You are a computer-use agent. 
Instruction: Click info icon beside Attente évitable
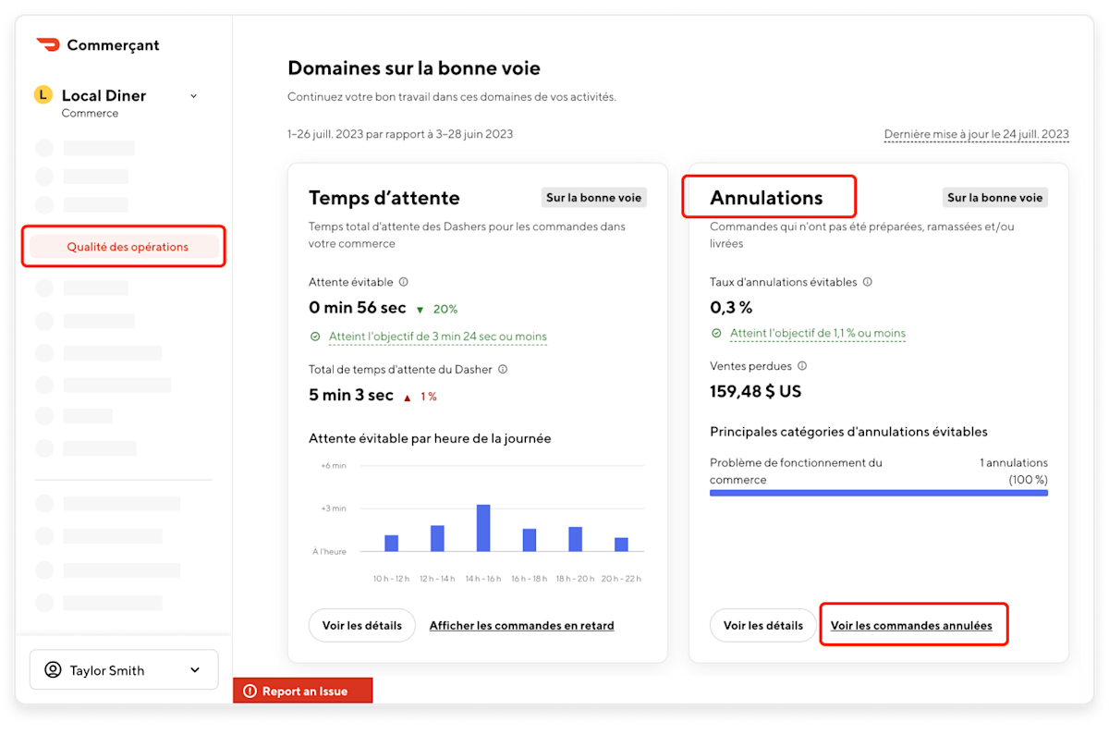coord(404,282)
